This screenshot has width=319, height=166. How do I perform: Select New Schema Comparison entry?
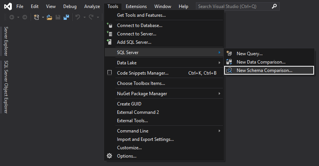pos(269,70)
